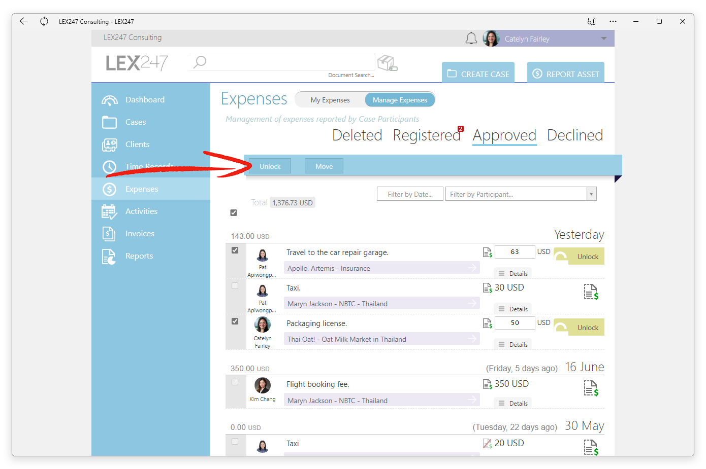The height and width of the screenshot is (469, 706).
Task: Check the Flight booking fee checkbox
Action: [x=235, y=382]
